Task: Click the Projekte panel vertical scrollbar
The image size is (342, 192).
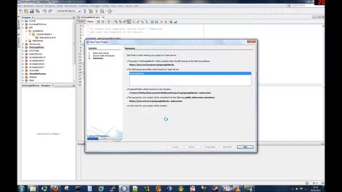Action: click(x=74, y=51)
